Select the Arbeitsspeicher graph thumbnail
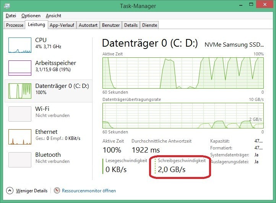This screenshot has width=276, height=203. [x=20, y=68]
